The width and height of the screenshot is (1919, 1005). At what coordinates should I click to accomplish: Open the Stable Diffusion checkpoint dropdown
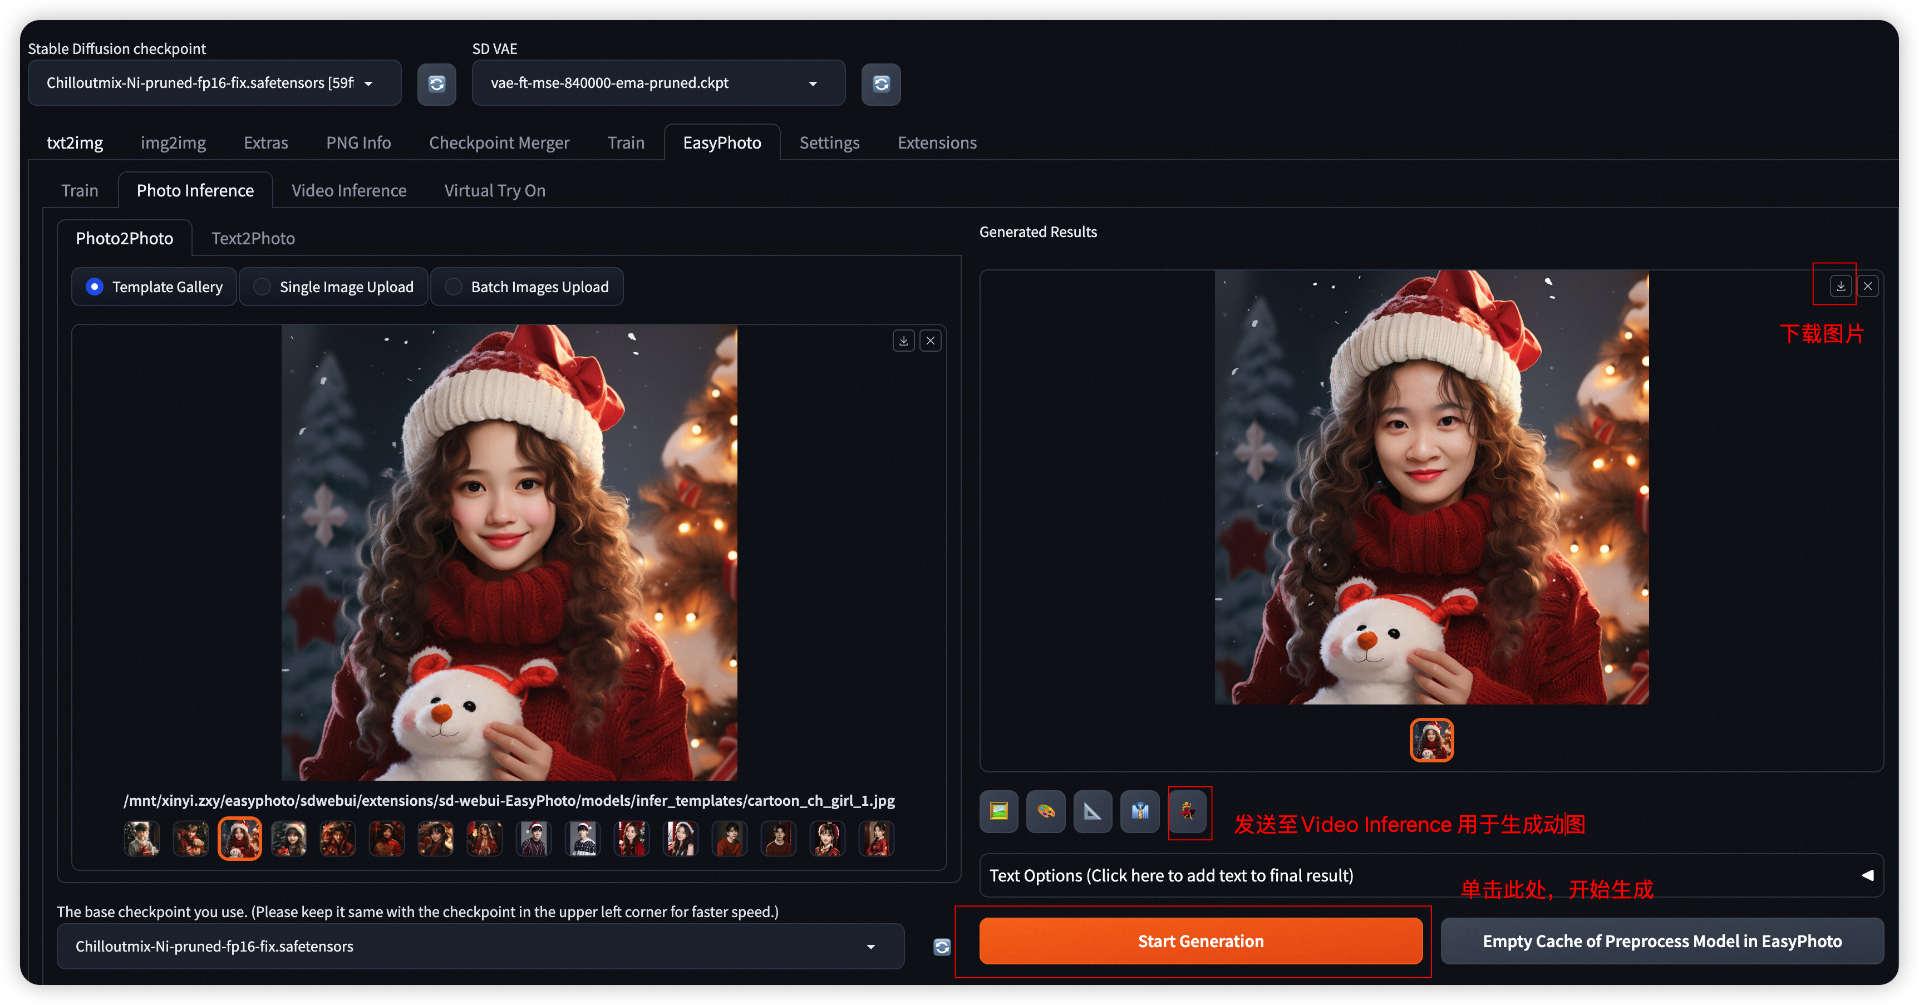tap(214, 83)
